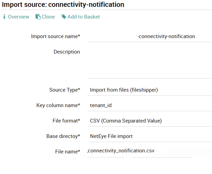Click the File format label

pos(64,121)
